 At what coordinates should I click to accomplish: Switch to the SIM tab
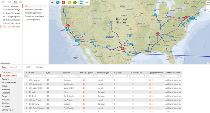pos(15,2)
